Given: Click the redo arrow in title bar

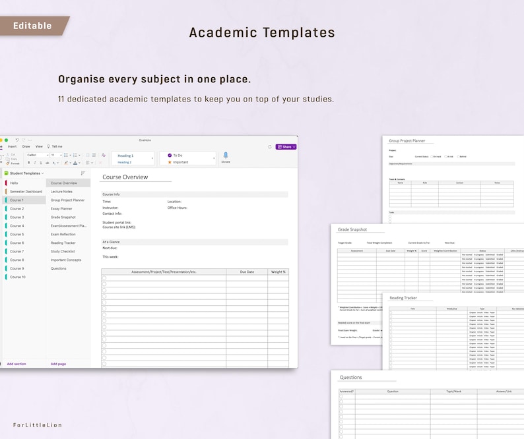Looking at the screenshot, I should (24, 140).
